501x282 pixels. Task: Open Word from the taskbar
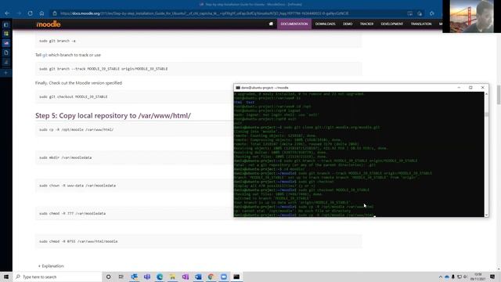(198, 277)
